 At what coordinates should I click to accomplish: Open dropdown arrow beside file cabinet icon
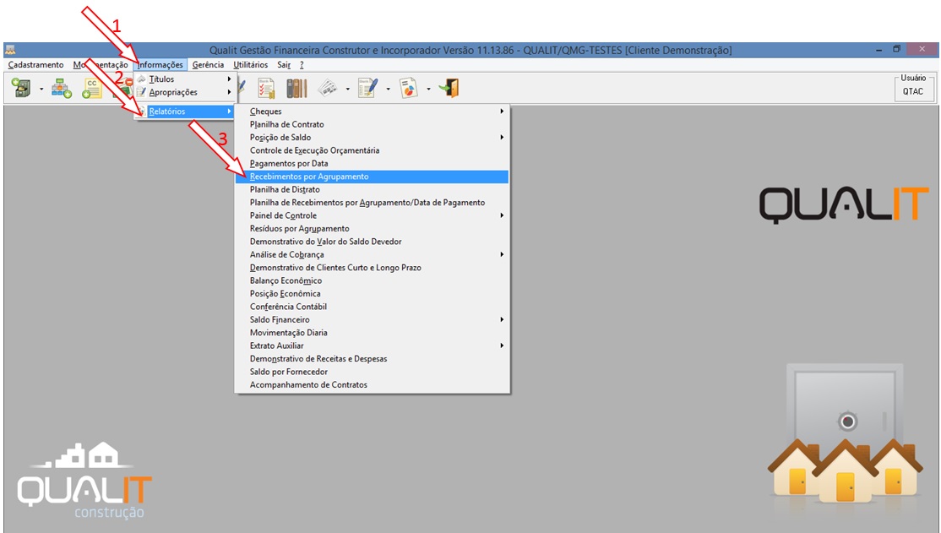41,90
